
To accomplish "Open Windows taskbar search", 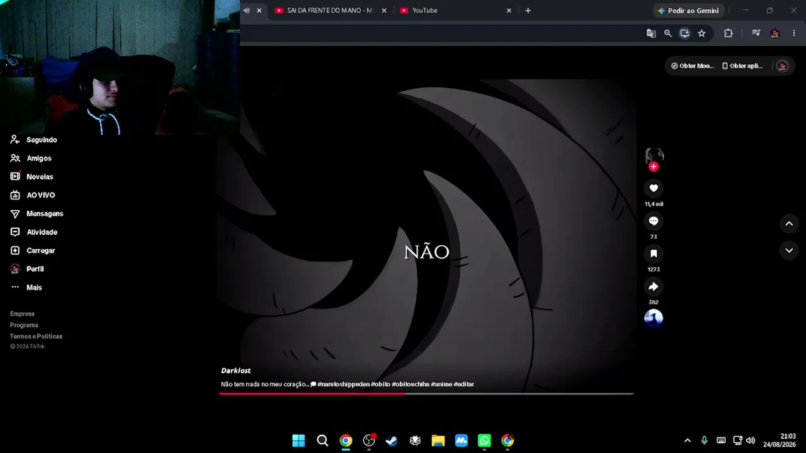I will (x=322, y=440).
